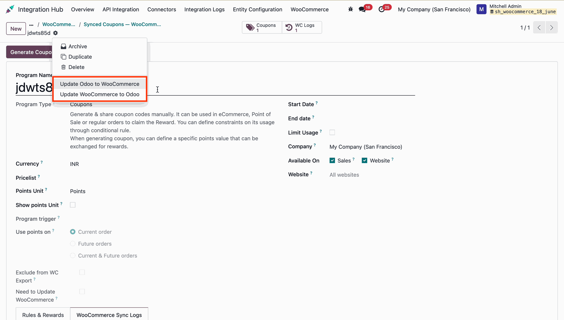Click the Duplicate icon in the menu
This screenshot has height=320, width=564.
coord(63,57)
